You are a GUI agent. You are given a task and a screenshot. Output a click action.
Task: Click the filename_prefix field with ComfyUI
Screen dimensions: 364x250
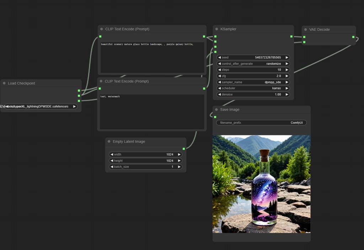coord(261,123)
